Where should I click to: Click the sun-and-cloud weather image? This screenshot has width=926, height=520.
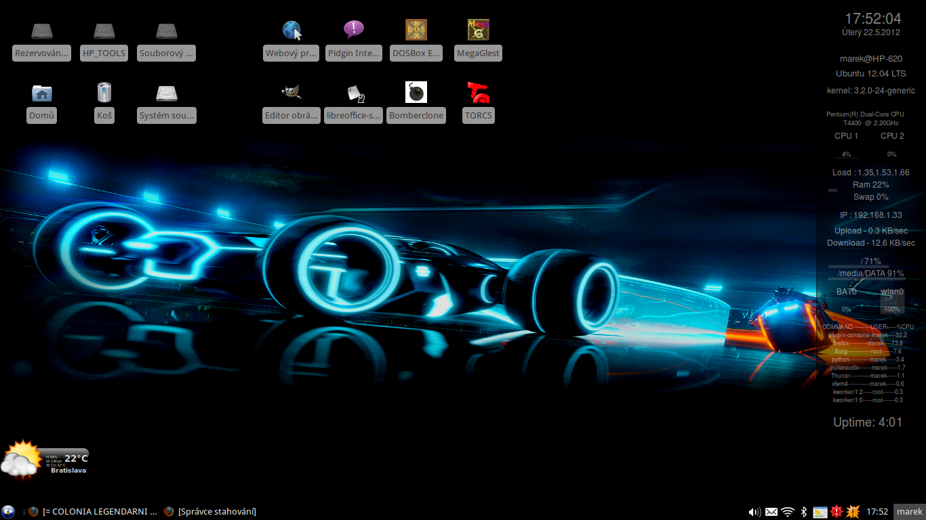pos(22,459)
